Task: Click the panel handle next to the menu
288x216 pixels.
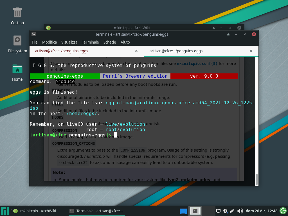Action: click(x=11, y=211)
